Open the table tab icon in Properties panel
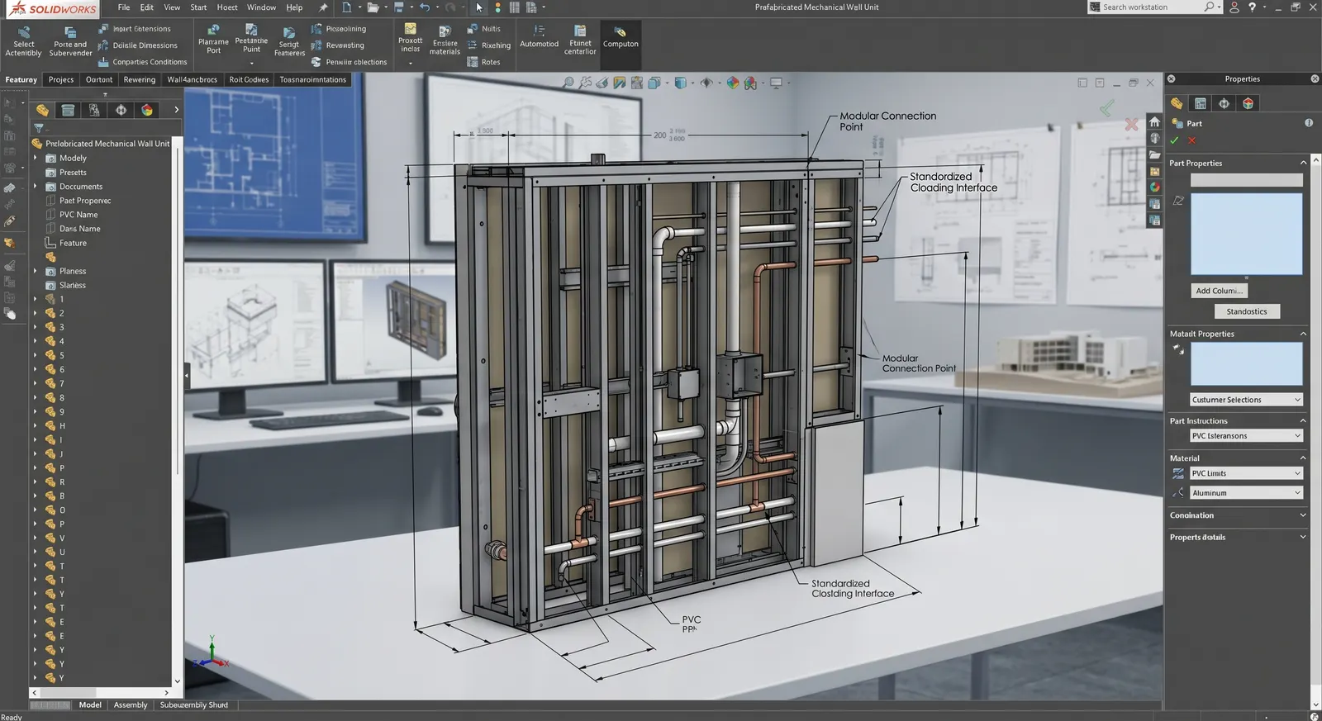 (1201, 103)
